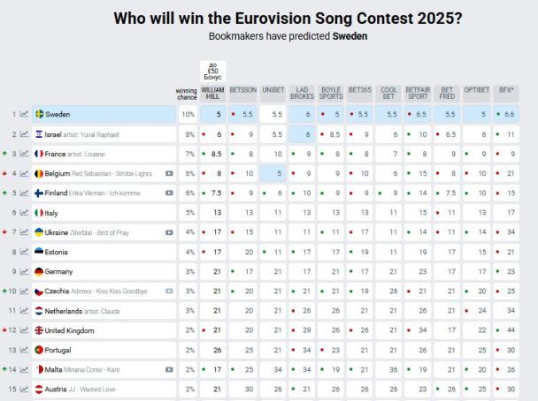Open the video icon for Finland's entry
The height and width of the screenshot is (401, 538).
tap(169, 193)
